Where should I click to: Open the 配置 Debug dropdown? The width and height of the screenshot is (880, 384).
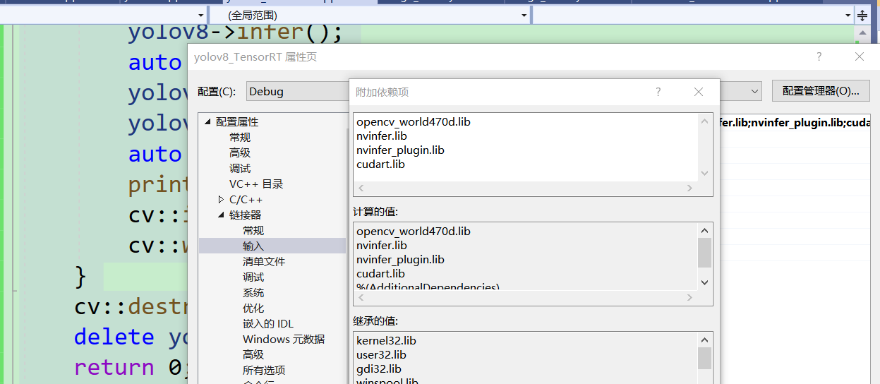click(298, 91)
